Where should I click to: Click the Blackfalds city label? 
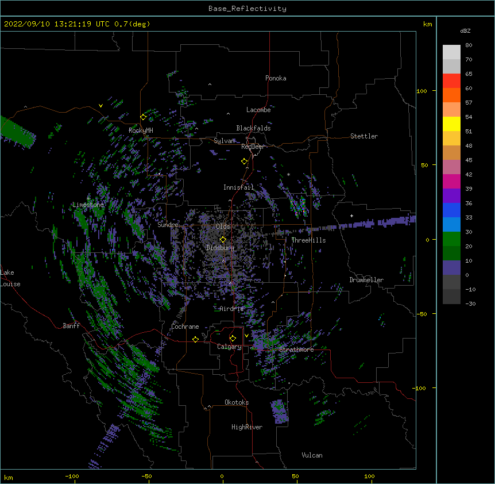click(253, 128)
